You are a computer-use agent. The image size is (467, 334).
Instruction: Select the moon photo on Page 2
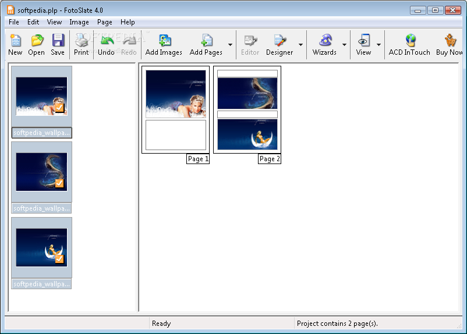[247, 134]
